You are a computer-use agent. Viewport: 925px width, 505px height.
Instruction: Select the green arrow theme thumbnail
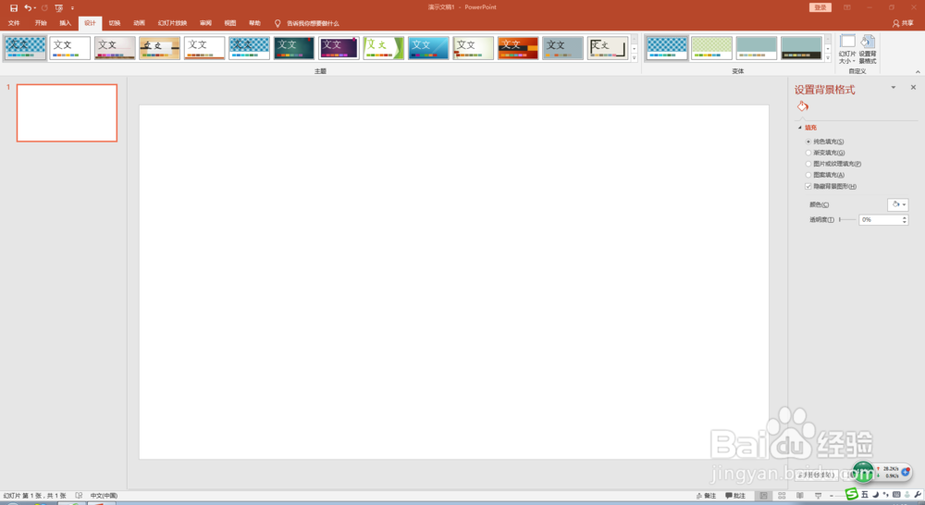coord(384,48)
